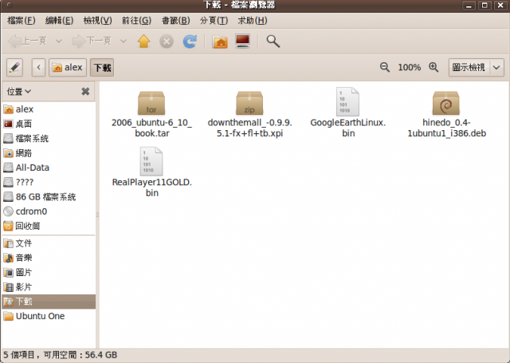The width and height of the screenshot is (510, 363).
Task: Click the hinedo_0.4-1ubuntu1_i386.deb file name
Action: [446, 128]
